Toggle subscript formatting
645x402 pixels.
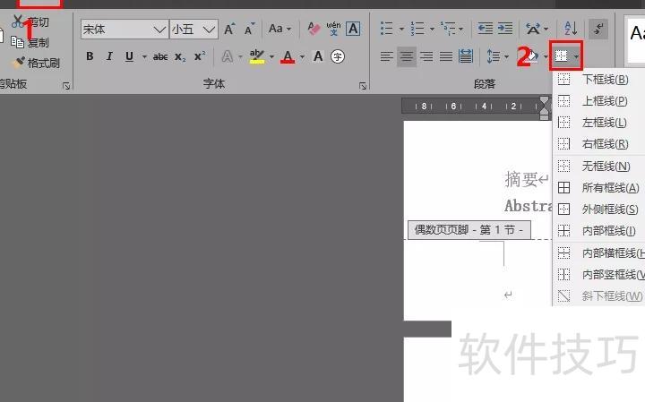click(180, 56)
